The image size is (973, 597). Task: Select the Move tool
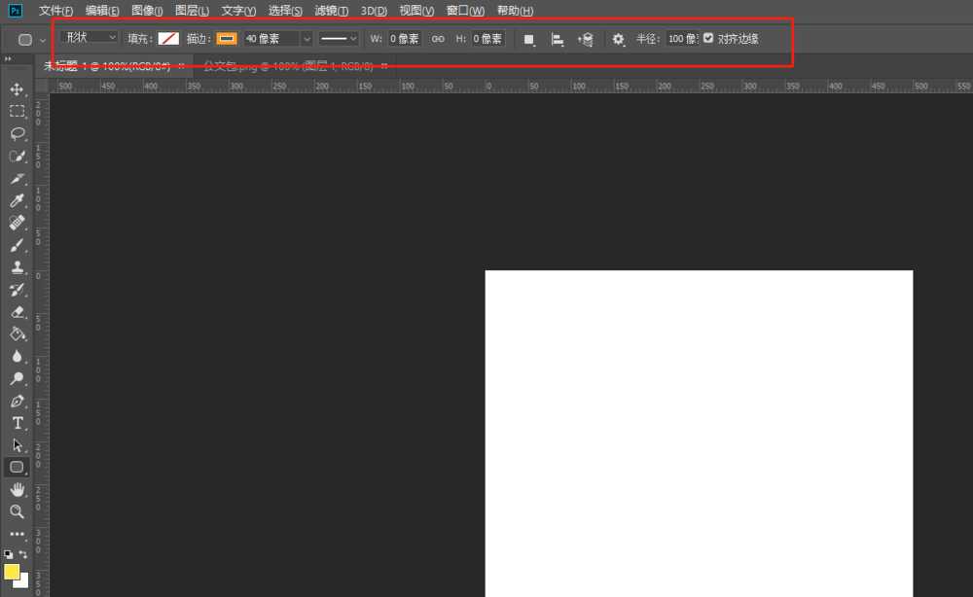coord(17,89)
